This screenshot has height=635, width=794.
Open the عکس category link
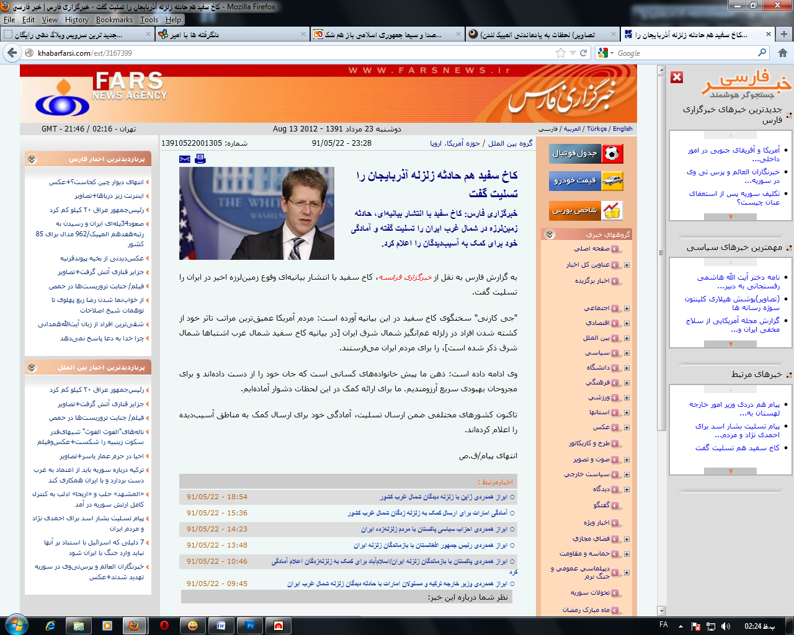pyautogui.click(x=601, y=427)
